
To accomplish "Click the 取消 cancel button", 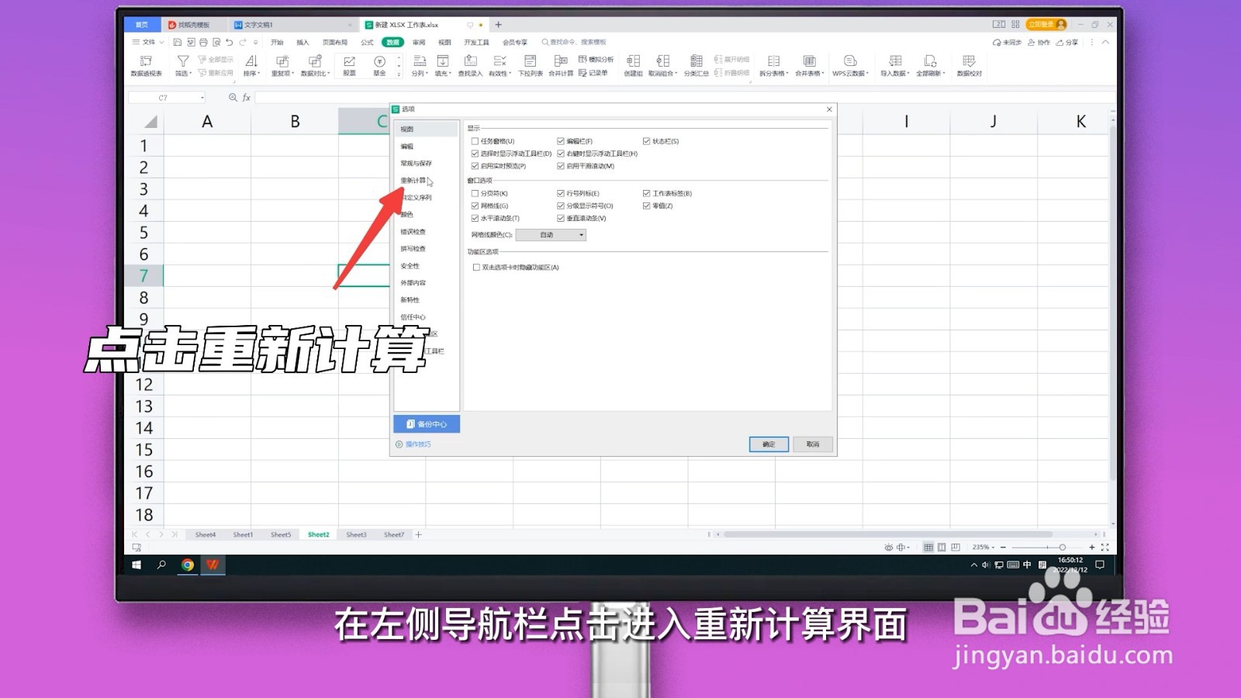I will click(813, 444).
